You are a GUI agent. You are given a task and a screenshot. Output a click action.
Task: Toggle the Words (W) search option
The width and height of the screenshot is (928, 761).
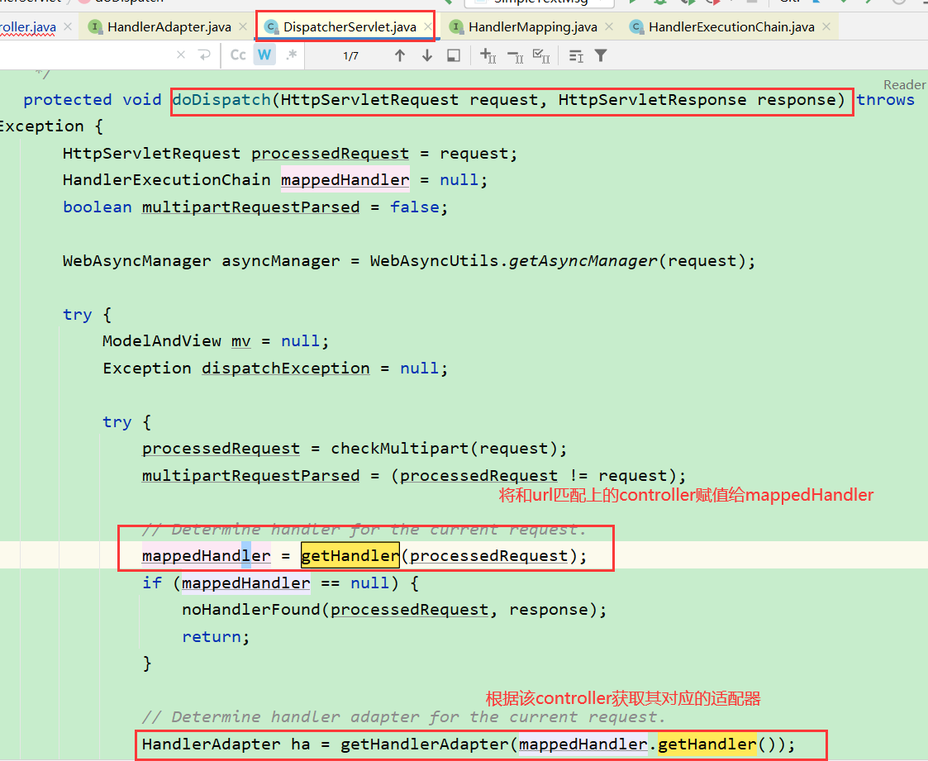click(264, 55)
